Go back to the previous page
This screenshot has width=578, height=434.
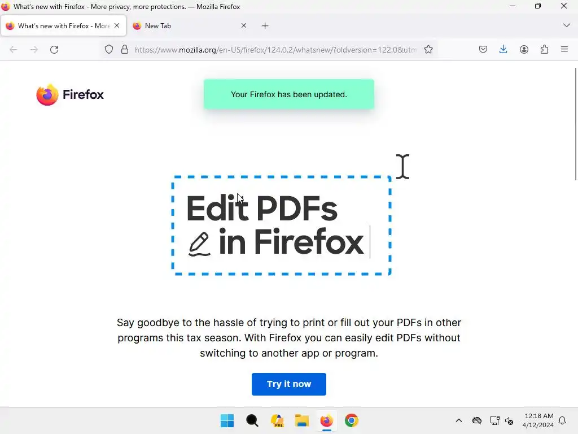14,50
